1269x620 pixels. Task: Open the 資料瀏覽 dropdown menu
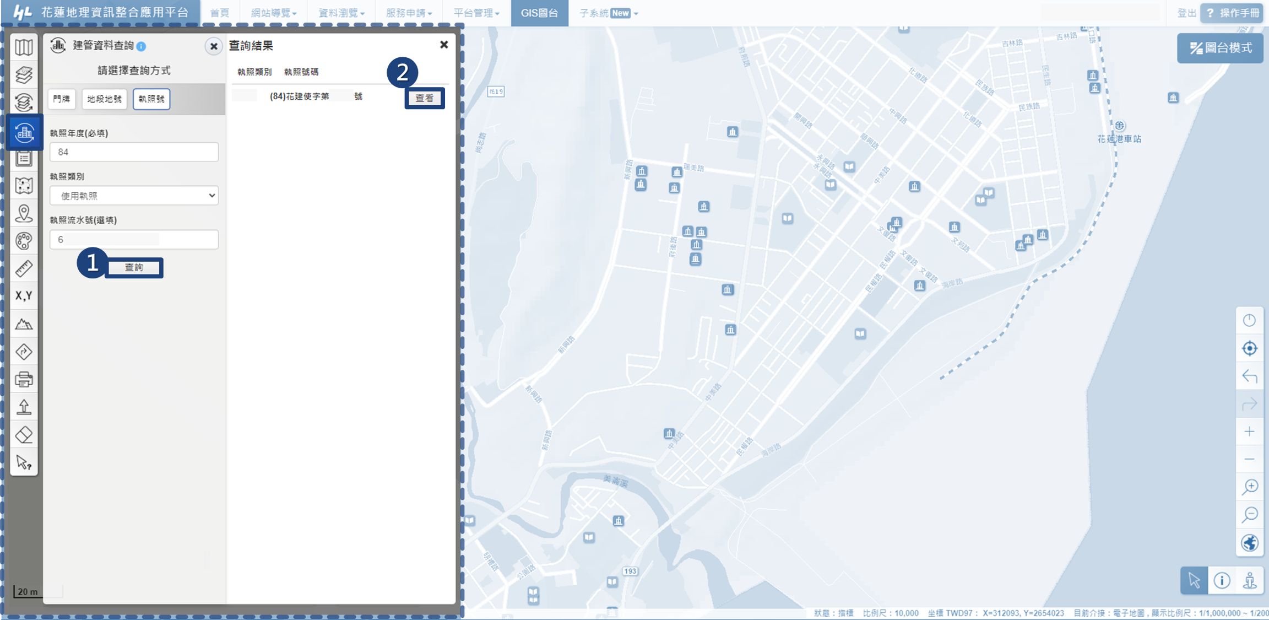coord(341,13)
